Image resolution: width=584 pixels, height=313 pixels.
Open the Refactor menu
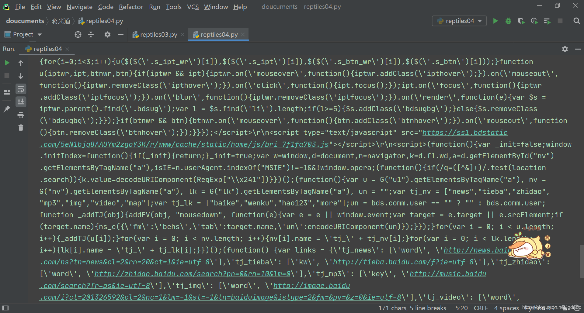(x=131, y=7)
